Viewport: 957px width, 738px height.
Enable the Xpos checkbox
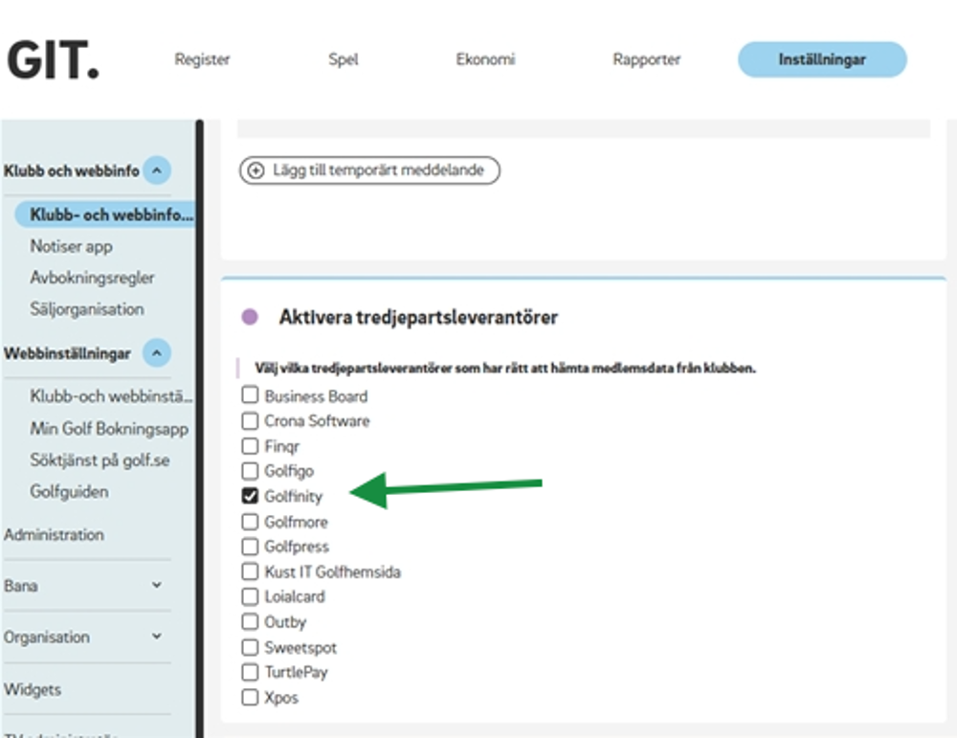[250, 697]
